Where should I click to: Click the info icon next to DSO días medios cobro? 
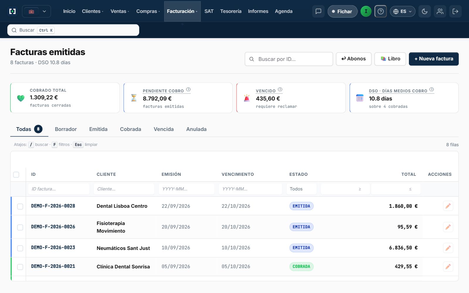pos(432,90)
